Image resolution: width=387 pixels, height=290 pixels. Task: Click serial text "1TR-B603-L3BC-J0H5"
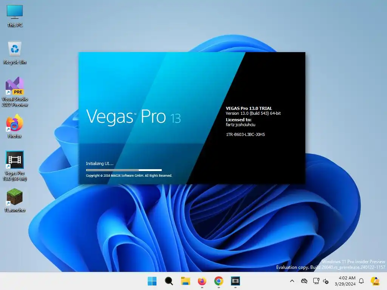click(x=245, y=134)
